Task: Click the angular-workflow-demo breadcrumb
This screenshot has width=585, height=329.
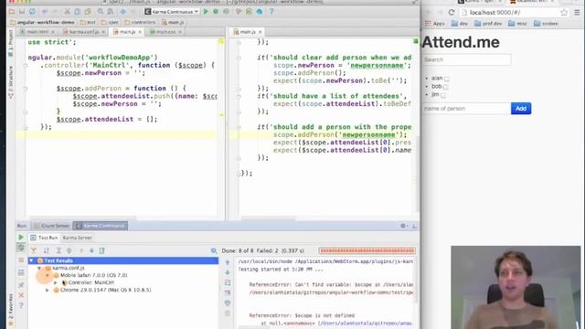Action: (x=42, y=22)
